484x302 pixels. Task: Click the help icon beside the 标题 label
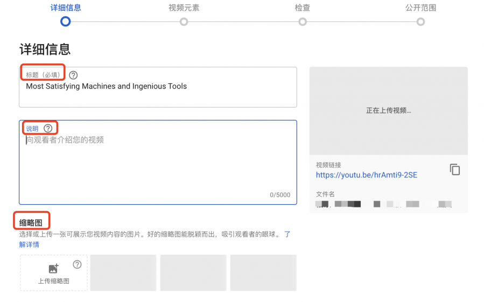point(73,75)
